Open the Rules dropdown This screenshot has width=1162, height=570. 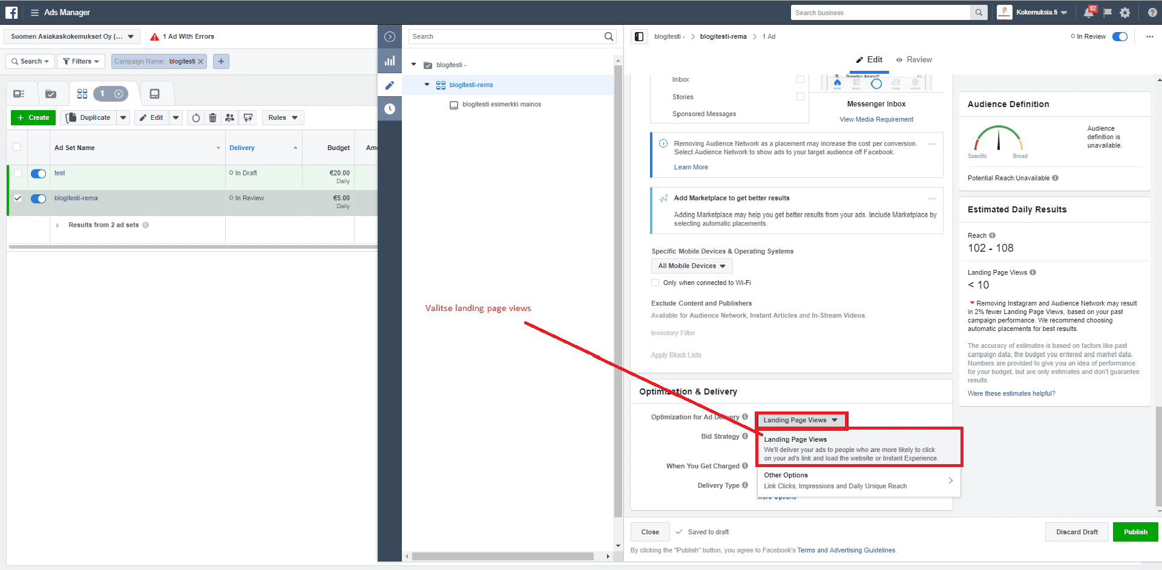point(283,118)
